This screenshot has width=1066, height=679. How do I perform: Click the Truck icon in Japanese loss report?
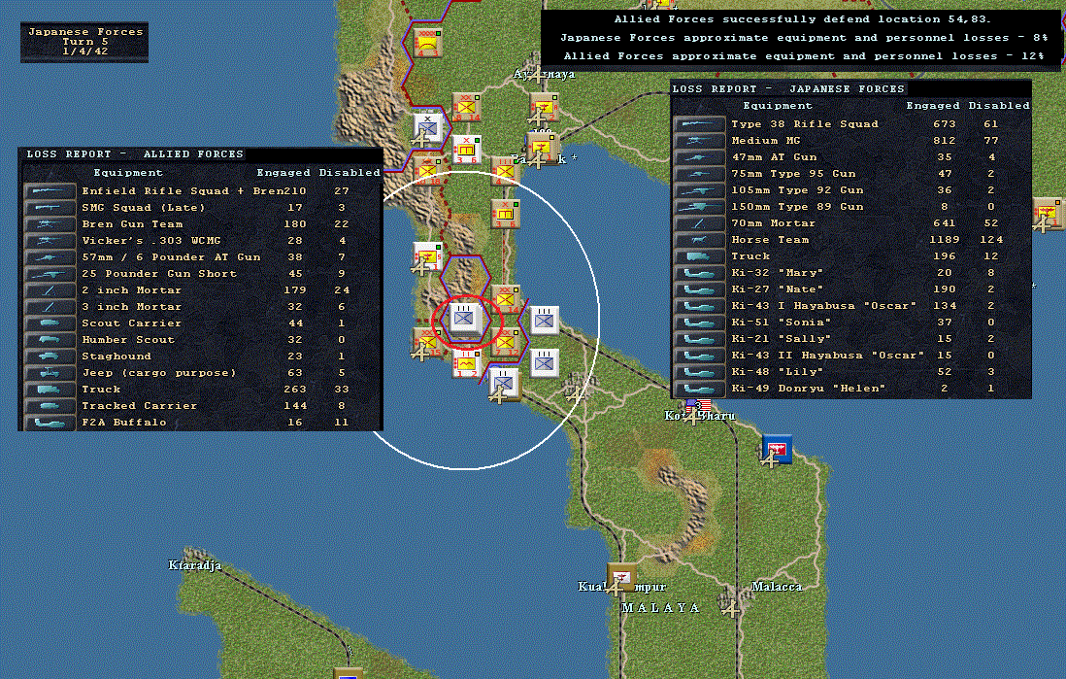coord(700,256)
